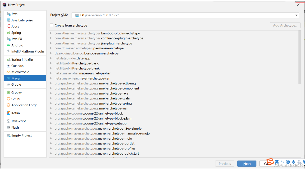Choose the Flash folder icon
Image resolution: width=307 pixels, height=169 pixels.
[9, 127]
